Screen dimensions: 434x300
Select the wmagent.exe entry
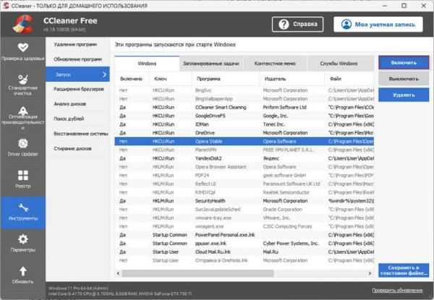(x=244, y=226)
